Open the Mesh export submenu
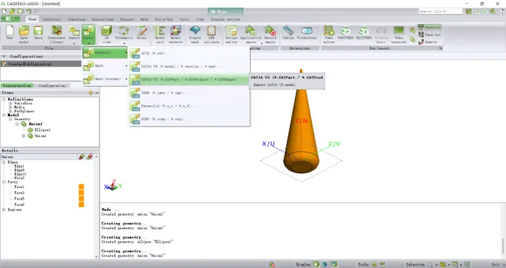The height and width of the screenshot is (268, 506). tap(105, 65)
